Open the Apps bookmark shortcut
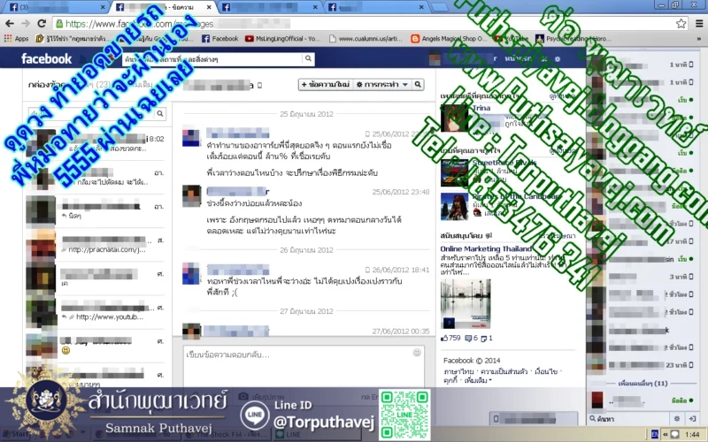 (16, 39)
